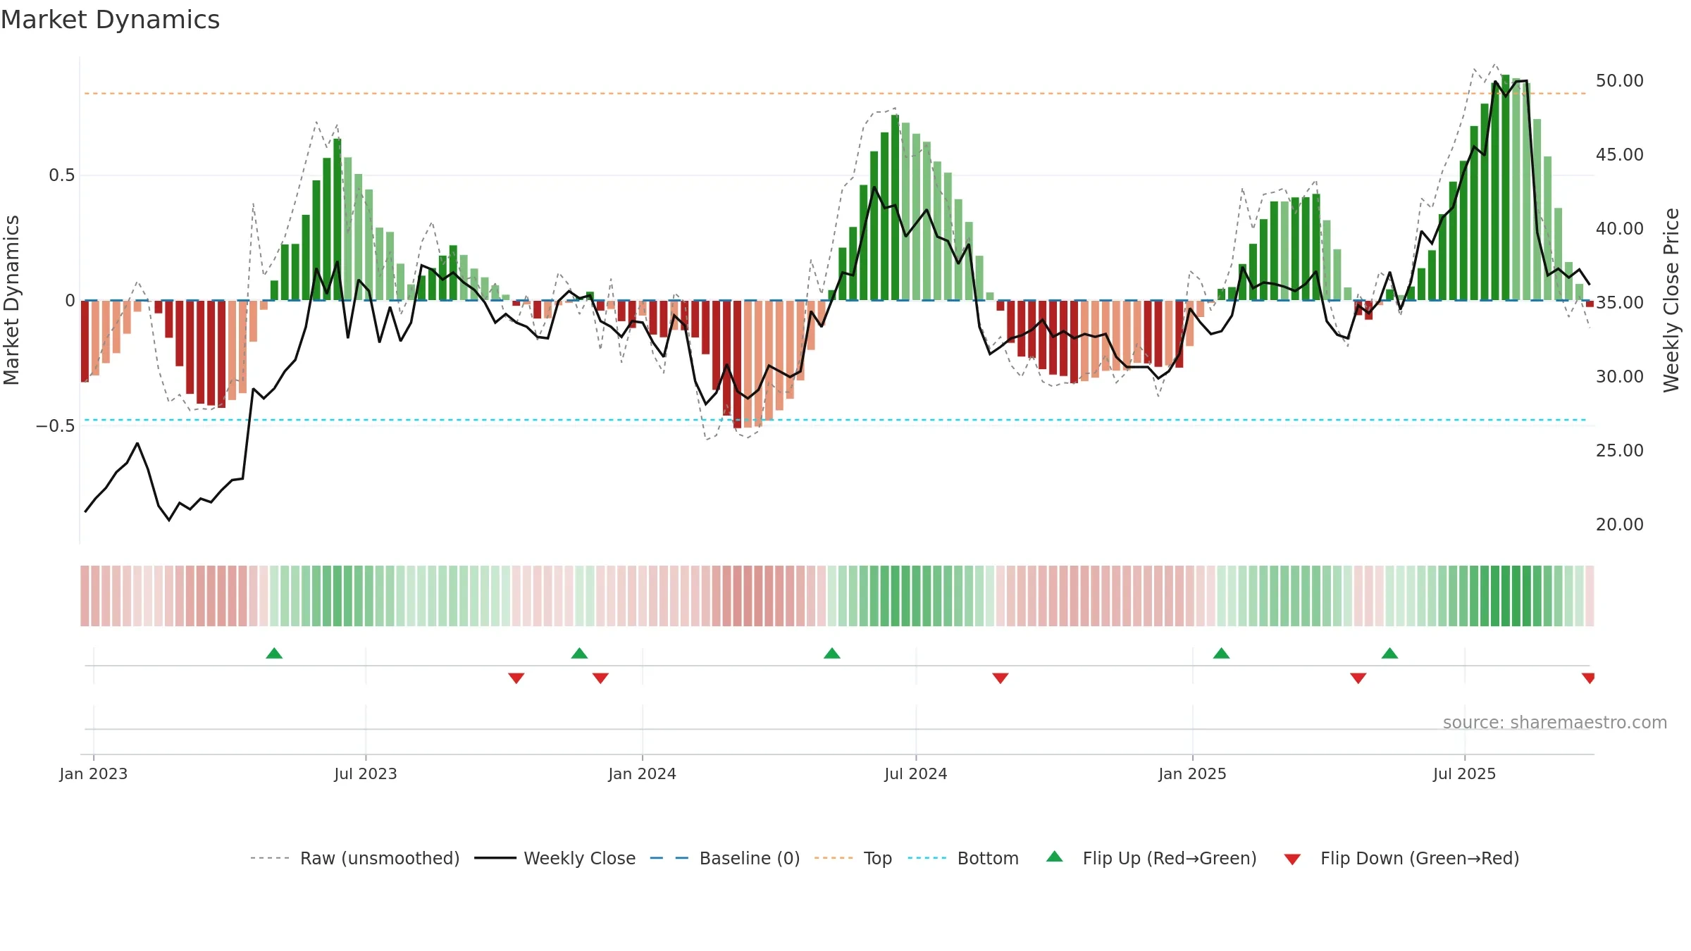The height and width of the screenshot is (951, 1691).
Task: Toggle the Top legend entry
Action: pos(853,858)
